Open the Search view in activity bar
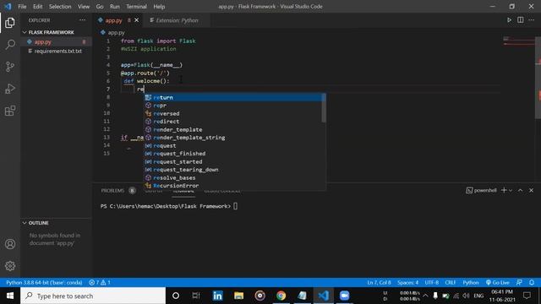 pyautogui.click(x=10, y=45)
